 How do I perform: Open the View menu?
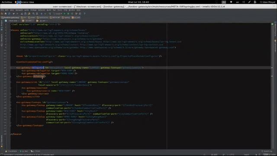tap(12, 10)
